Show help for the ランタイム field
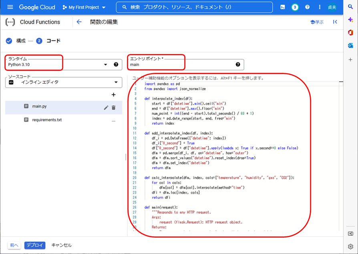Viewport: 358px width, 254px height. pyautogui.click(x=116, y=64)
